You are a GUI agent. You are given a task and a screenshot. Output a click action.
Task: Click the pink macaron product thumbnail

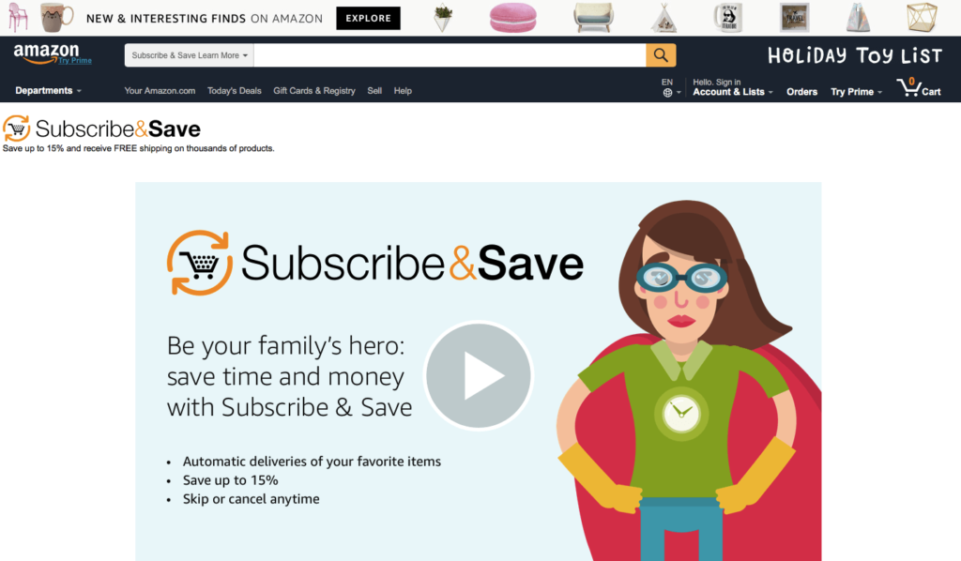(x=513, y=17)
